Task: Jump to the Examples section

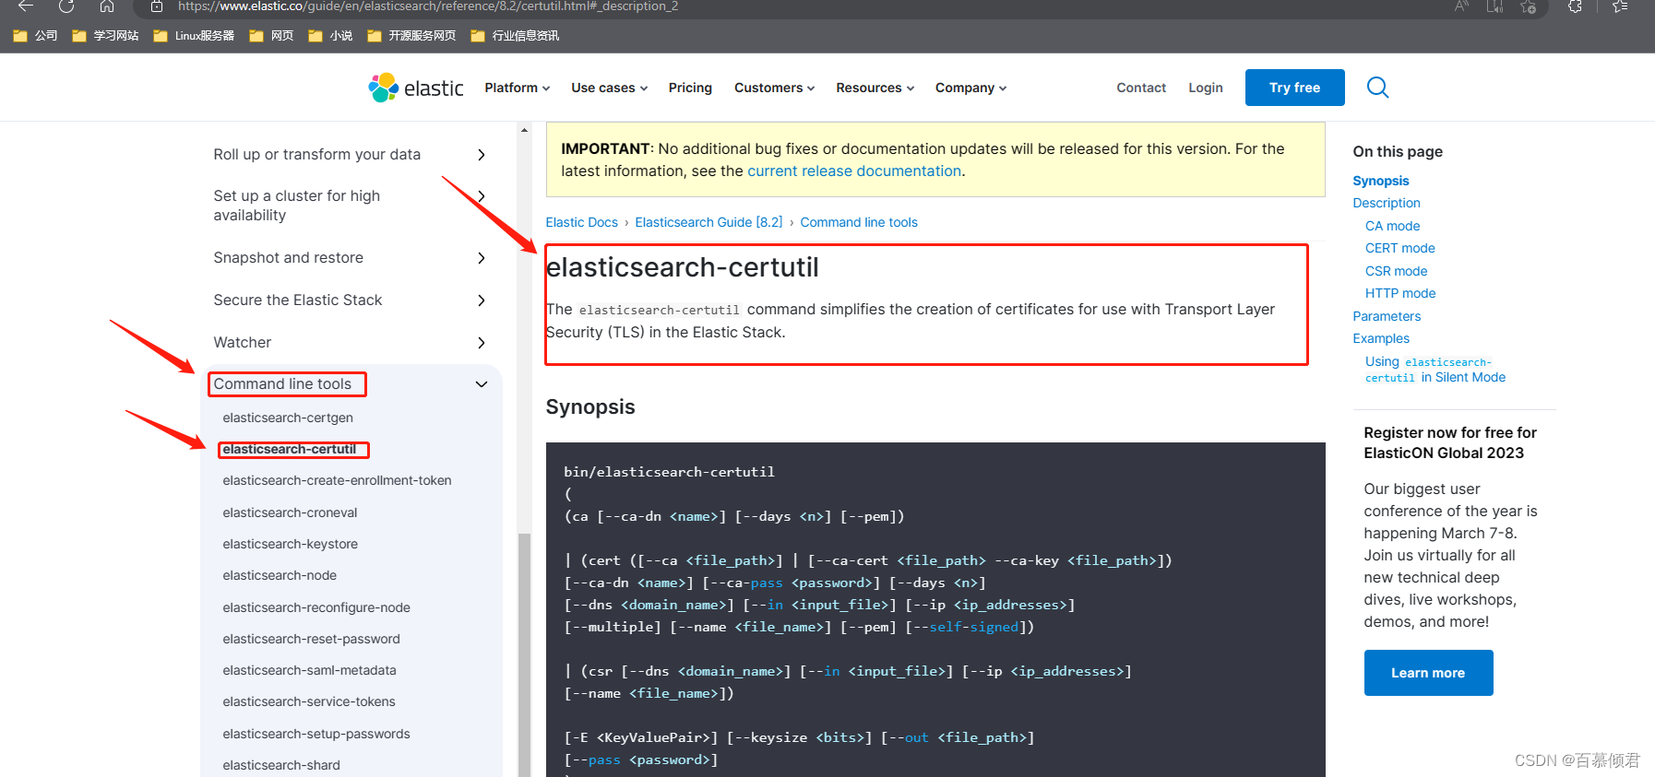Action: click(1381, 338)
